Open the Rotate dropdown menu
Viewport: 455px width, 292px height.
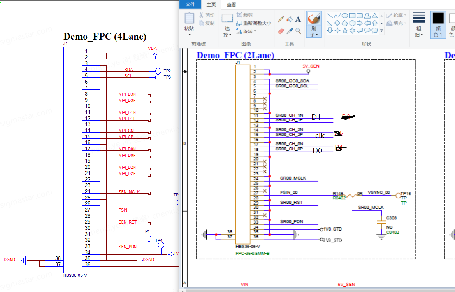pos(246,31)
